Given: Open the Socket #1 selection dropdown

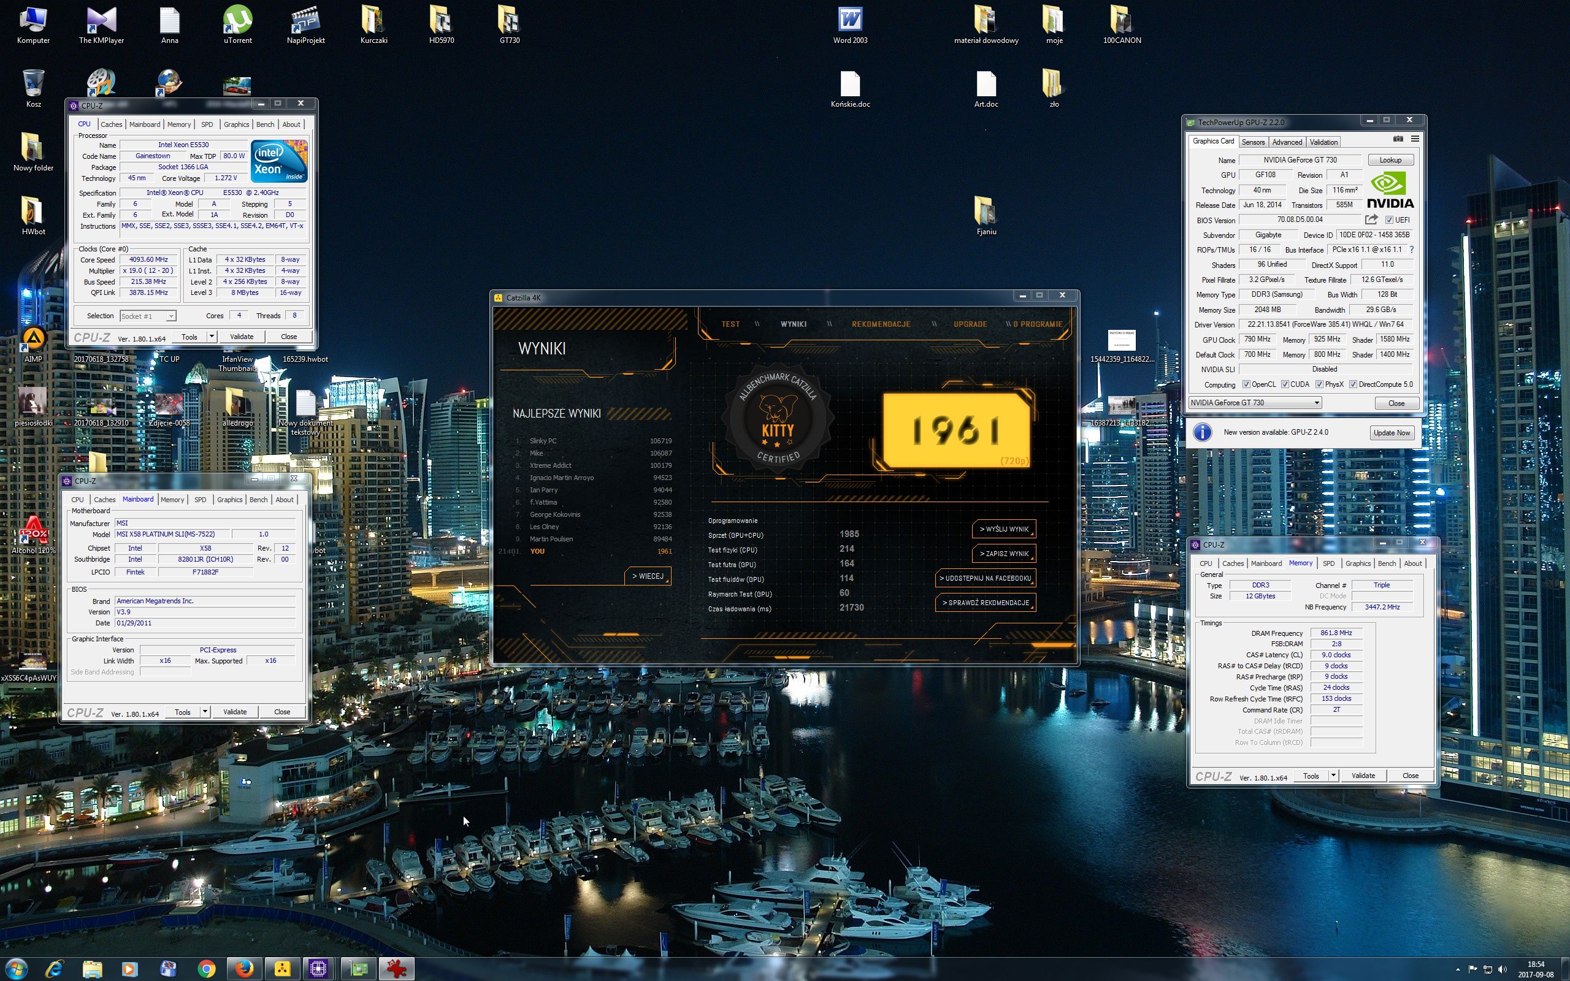Looking at the screenshot, I should click(148, 316).
